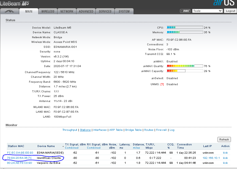Click the UNMS badge icon
Image resolution: width=237 pixels, height=169 pixels.
[185, 11]
